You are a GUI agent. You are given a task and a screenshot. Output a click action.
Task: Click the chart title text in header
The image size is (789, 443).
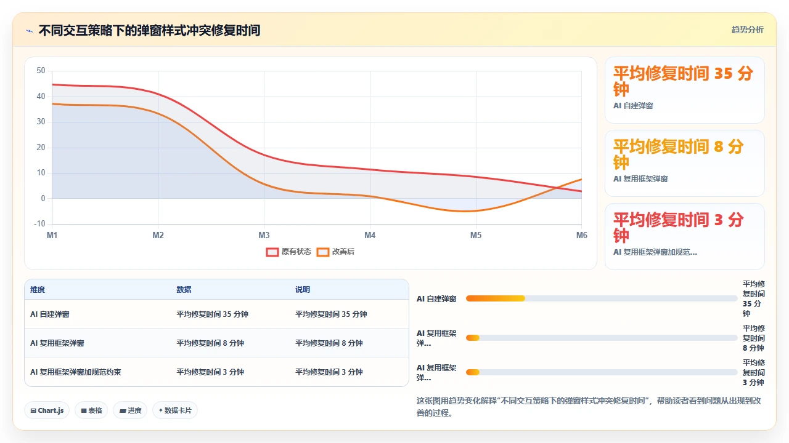click(x=149, y=30)
